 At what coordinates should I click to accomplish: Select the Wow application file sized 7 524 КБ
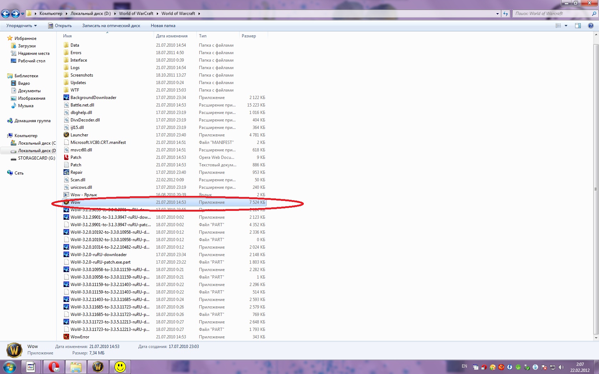pos(164,202)
